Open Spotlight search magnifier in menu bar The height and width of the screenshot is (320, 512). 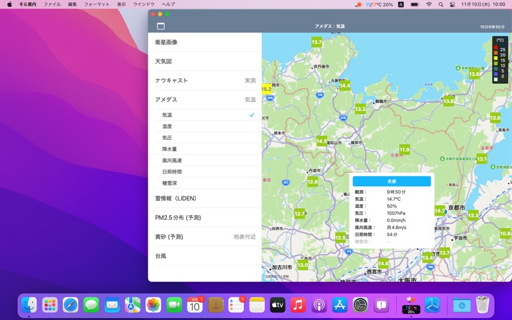pyautogui.click(x=441, y=4)
